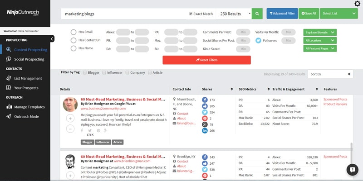Check the Company tag filter
Viewport: 363px width, 181px height.
[128, 72]
